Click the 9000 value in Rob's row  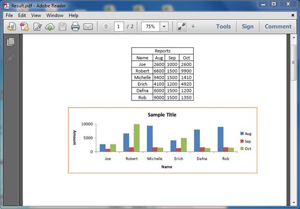tap(159, 97)
